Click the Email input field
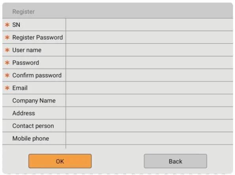The width and height of the screenshot is (235, 175). (149, 88)
